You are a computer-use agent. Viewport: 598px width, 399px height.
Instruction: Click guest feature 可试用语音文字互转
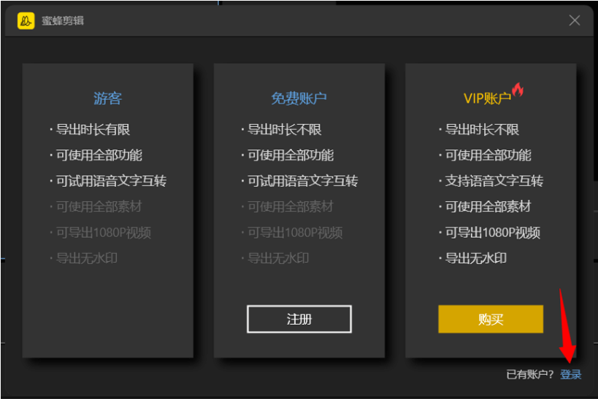(x=112, y=181)
